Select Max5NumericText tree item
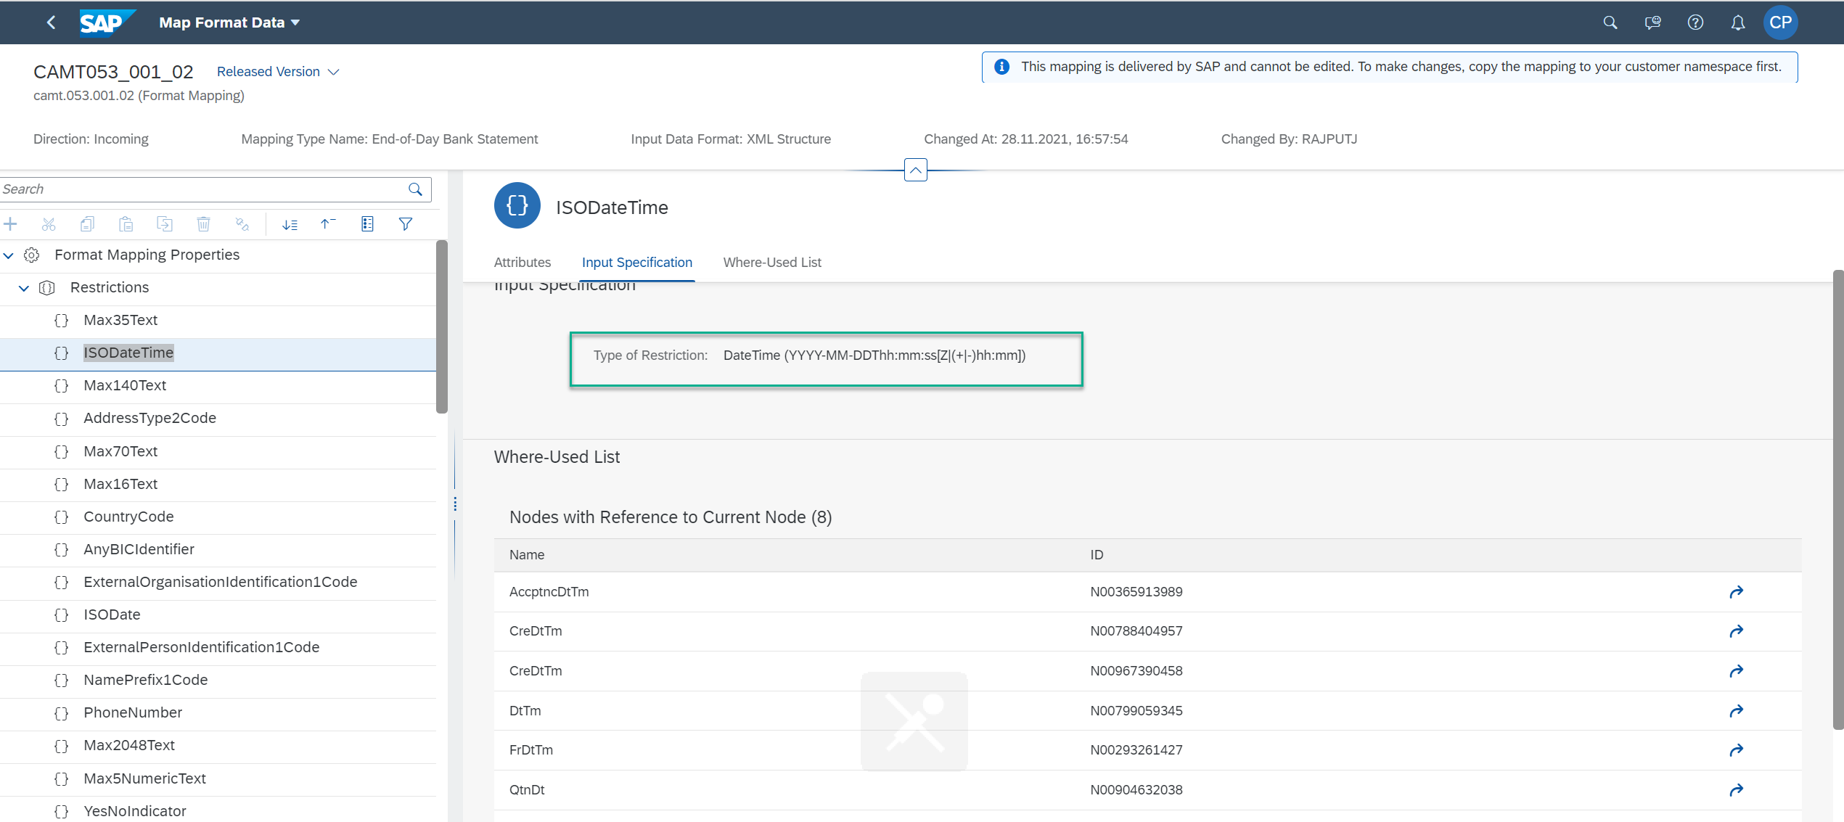Viewport: 1844px width, 822px height. (218, 779)
